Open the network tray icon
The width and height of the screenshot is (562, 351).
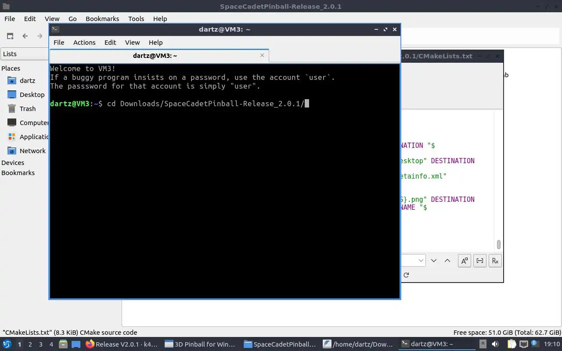point(523,344)
